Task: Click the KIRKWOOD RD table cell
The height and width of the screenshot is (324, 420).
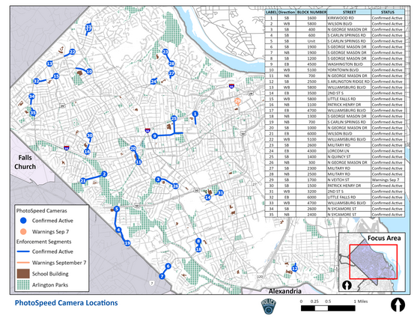Action: (x=349, y=18)
